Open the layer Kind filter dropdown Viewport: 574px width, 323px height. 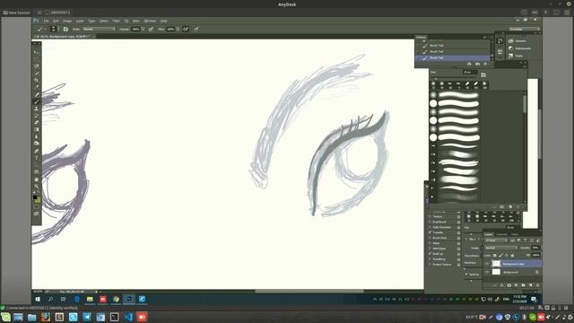496,240
